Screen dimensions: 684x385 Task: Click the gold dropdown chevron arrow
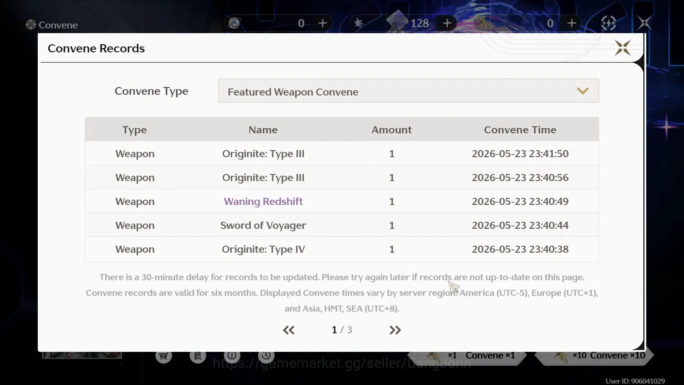point(583,91)
